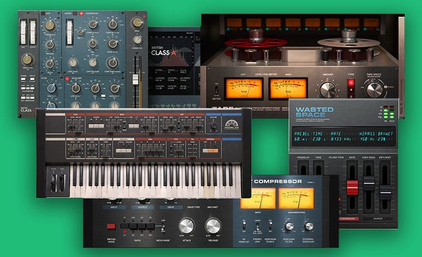Click the Low Shelf equalizer knob

(76, 89)
